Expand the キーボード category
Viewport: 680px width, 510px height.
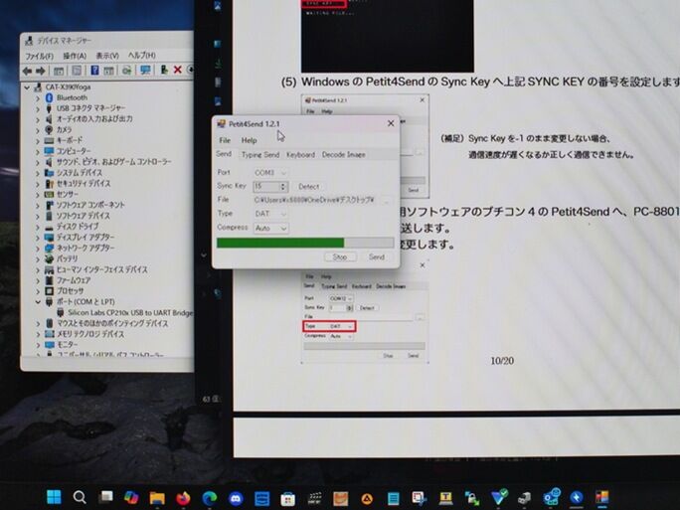coord(38,140)
